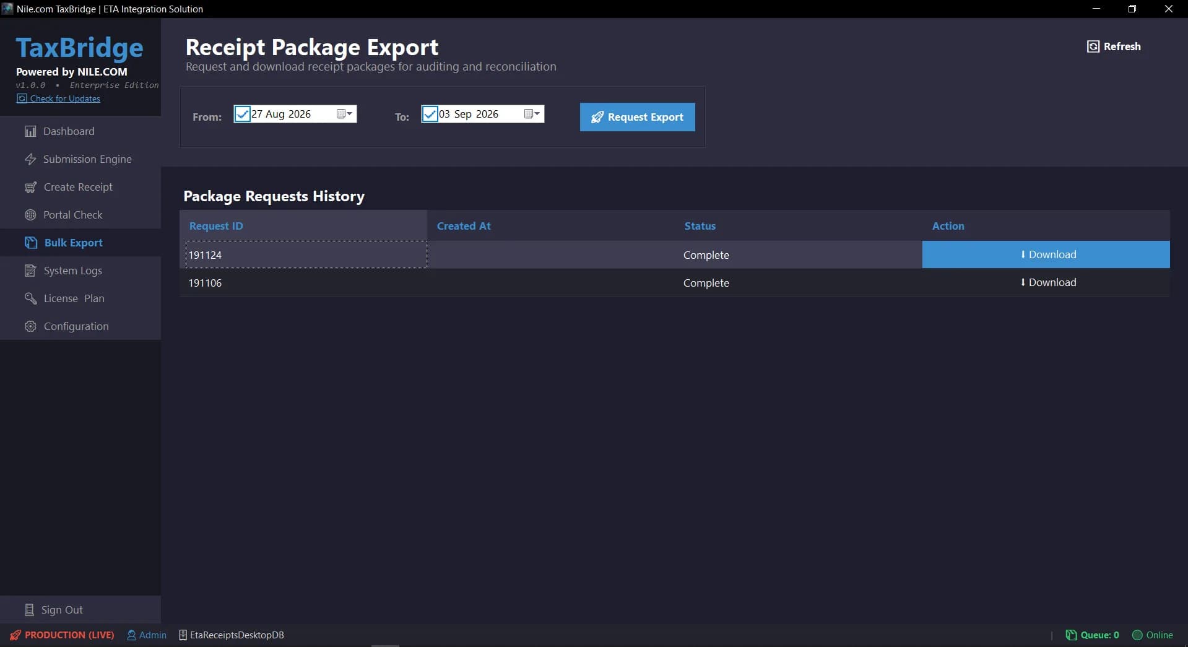Viewport: 1188px width, 647px height.
Task: Open the From date calendar dropdown
Action: 344,114
